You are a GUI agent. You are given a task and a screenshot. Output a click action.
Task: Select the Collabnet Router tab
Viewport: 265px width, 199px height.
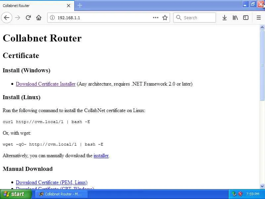coord(37,6)
